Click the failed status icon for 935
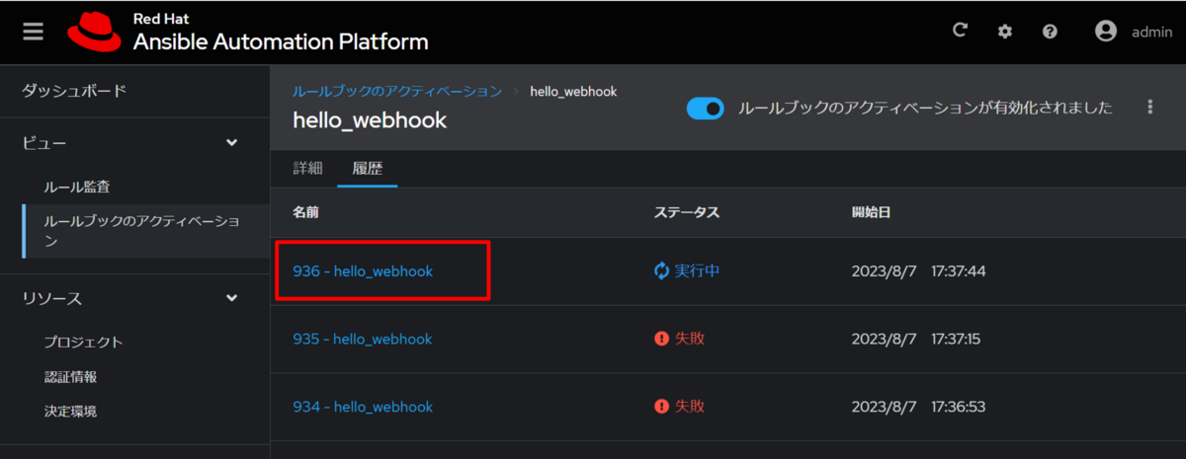The height and width of the screenshot is (459, 1186). pos(662,339)
